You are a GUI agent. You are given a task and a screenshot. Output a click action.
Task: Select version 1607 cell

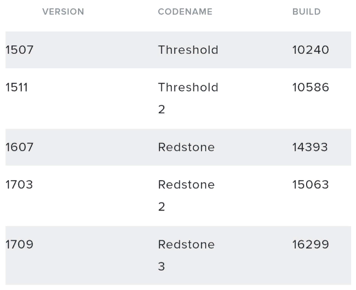(19, 147)
